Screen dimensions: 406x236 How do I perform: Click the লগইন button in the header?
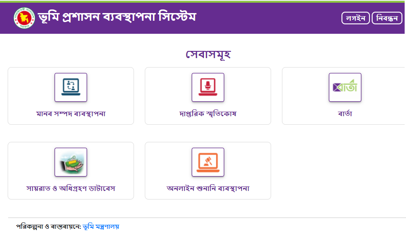coord(355,18)
